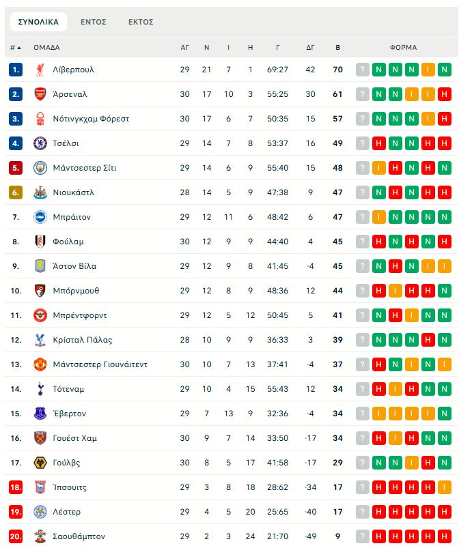The image size is (459, 548).
Task: Sort table by the # rank column
Action: pos(15,48)
